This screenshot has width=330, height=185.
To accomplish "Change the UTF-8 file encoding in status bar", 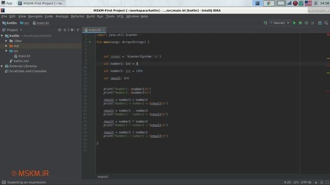I will 306,182.
